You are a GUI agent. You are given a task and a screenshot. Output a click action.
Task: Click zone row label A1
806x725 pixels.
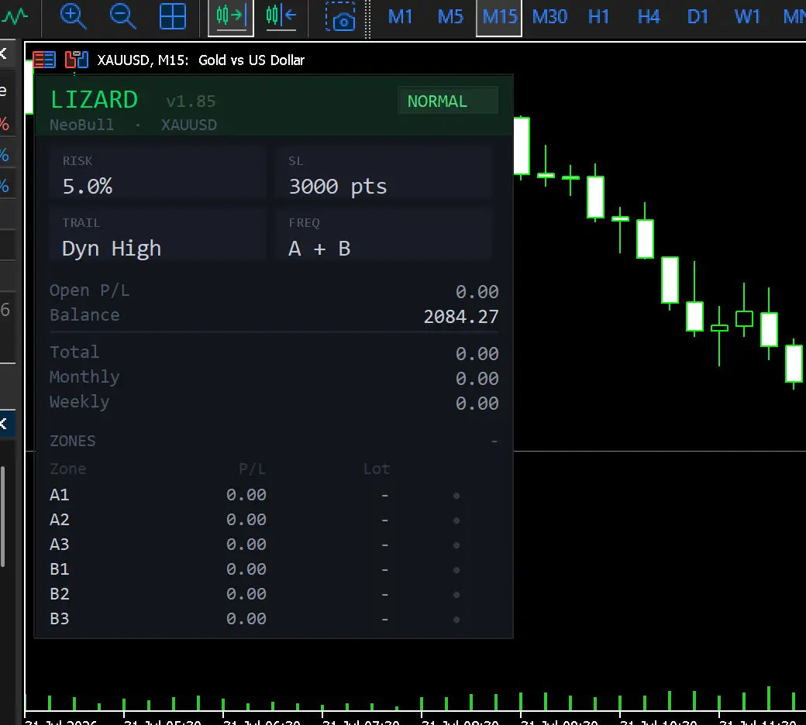(x=59, y=495)
